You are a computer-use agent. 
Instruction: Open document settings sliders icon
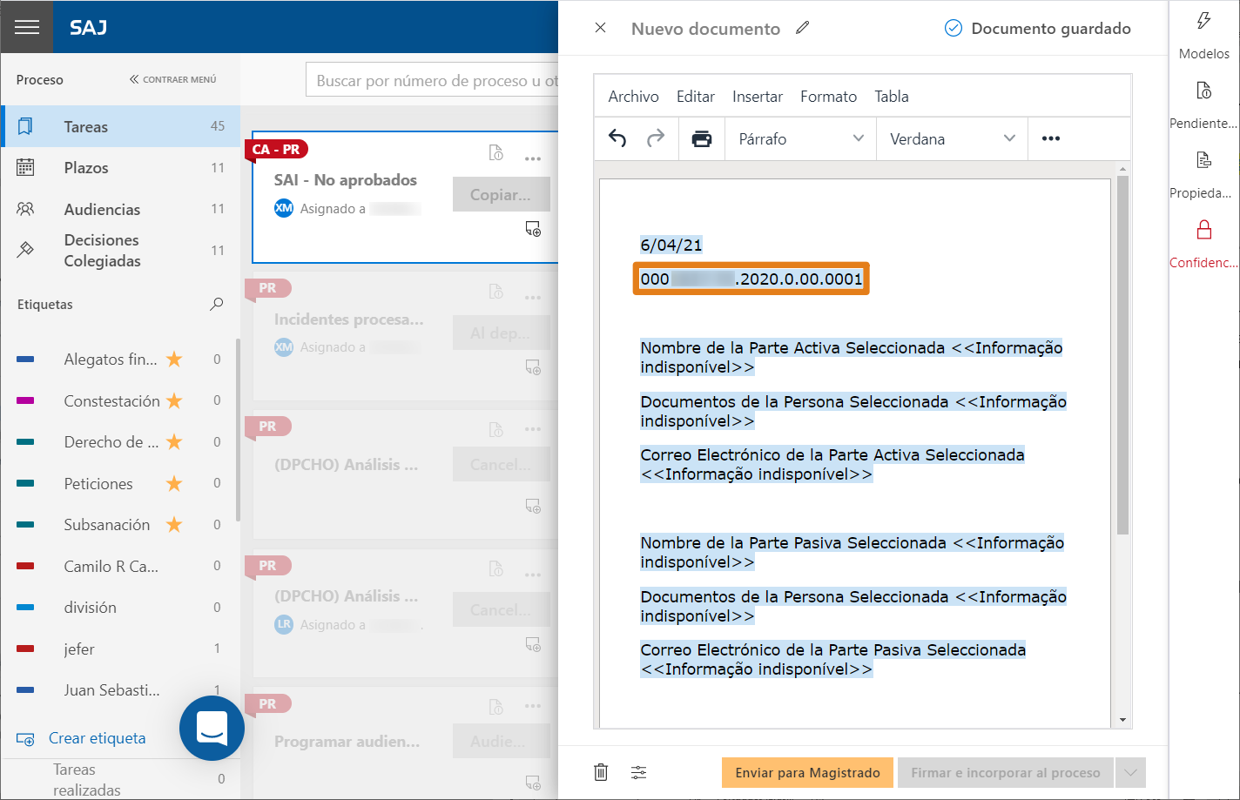[639, 772]
